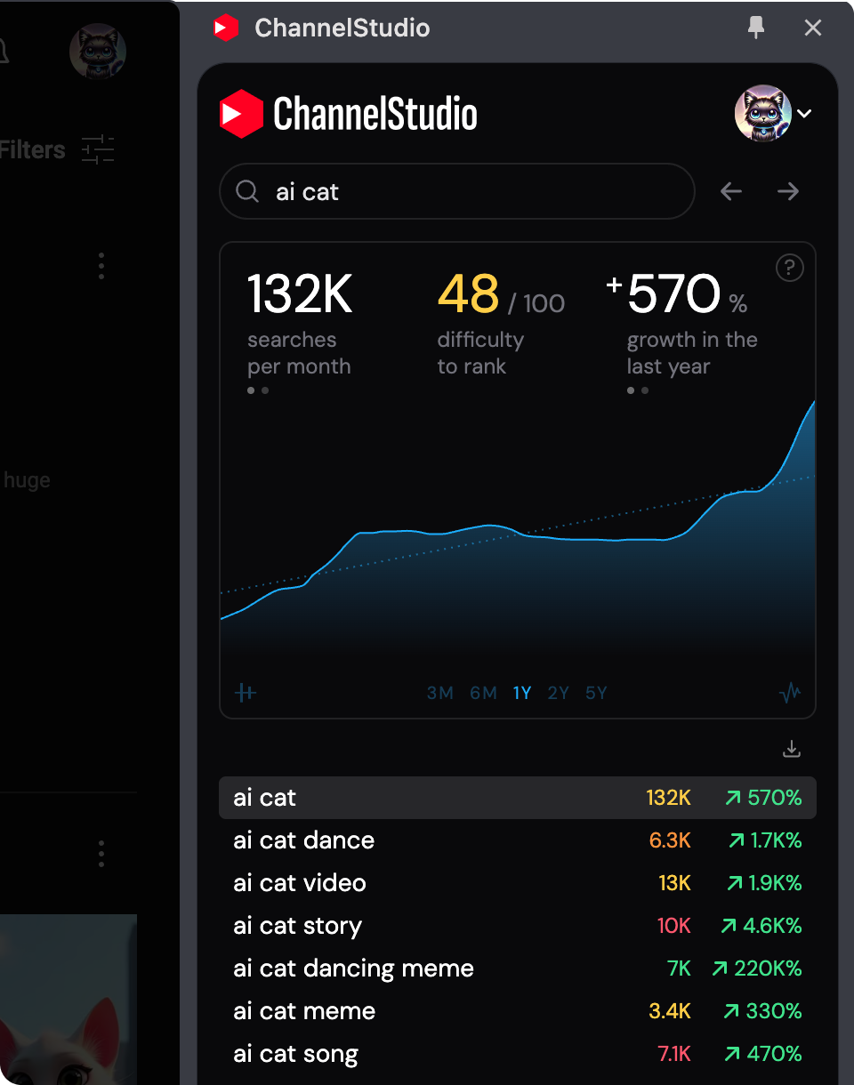This screenshot has height=1085, width=854.
Task: Click the filter sliders icon in background page
Action: click(98, 149)
